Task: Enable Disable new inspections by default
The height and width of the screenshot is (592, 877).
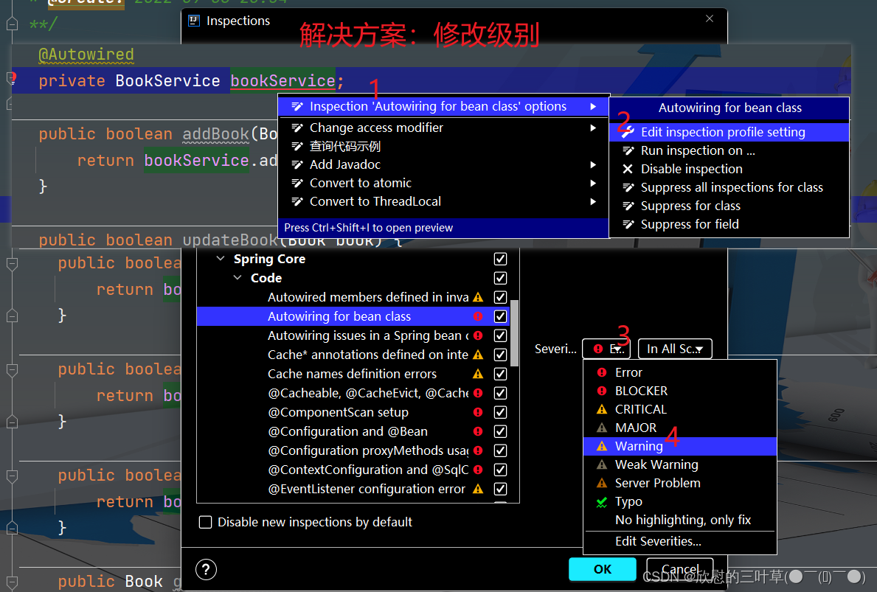Action: coord(206,522)
